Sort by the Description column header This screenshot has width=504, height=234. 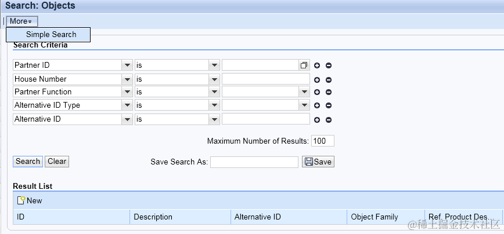pos(181,217)
